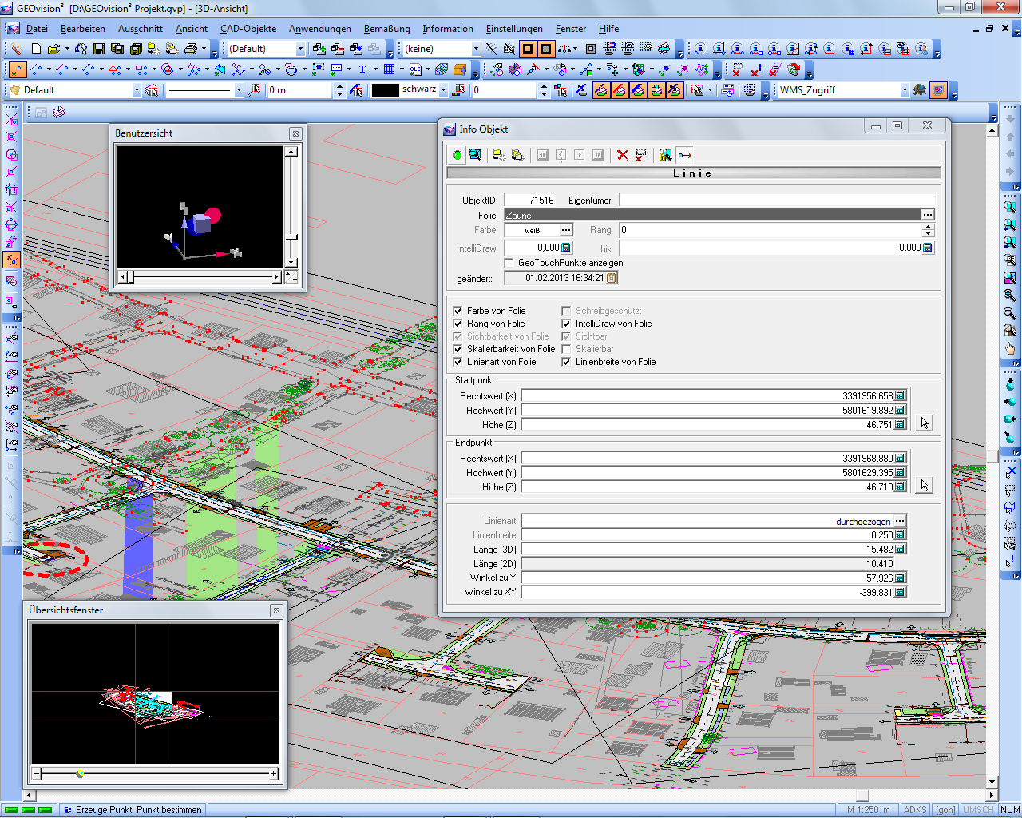This screenshot has width=1022, height=818.
Task: Open the Einstellungen menu
Action: point(514,29)
